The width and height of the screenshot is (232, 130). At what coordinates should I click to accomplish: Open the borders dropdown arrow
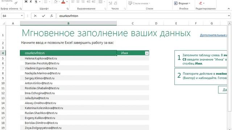49,2
